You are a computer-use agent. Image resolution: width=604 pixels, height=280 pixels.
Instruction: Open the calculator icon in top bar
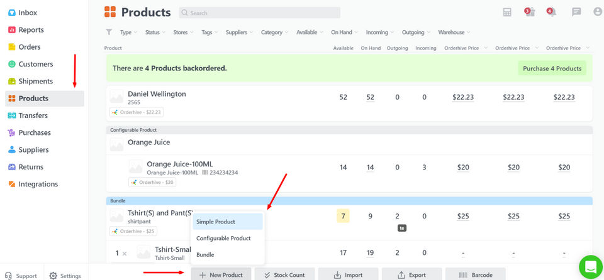[507, 12]
